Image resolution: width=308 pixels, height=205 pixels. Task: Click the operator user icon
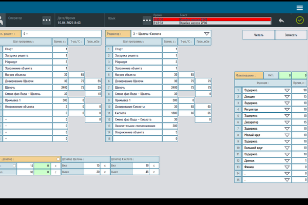point(2,20)
